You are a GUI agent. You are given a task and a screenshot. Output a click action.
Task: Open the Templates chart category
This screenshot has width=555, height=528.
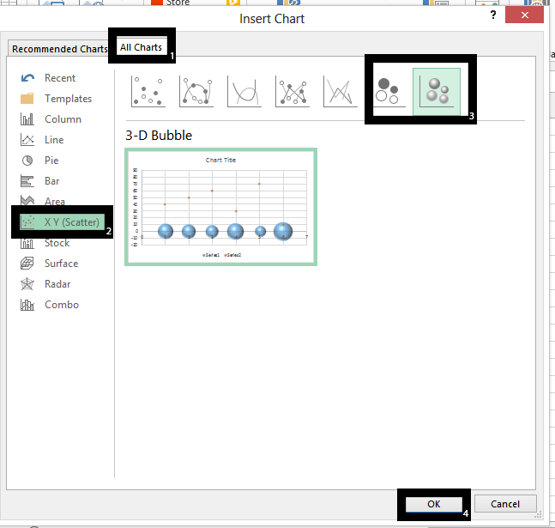pos(57,99)
